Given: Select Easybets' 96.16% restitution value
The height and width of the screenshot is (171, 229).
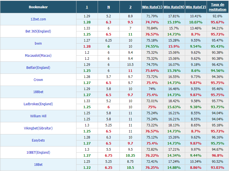Looking at the screenshot, I should tap(217, 137).
